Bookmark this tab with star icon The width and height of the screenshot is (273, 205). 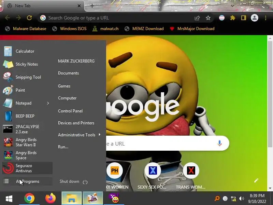click(x=208, y=18)
